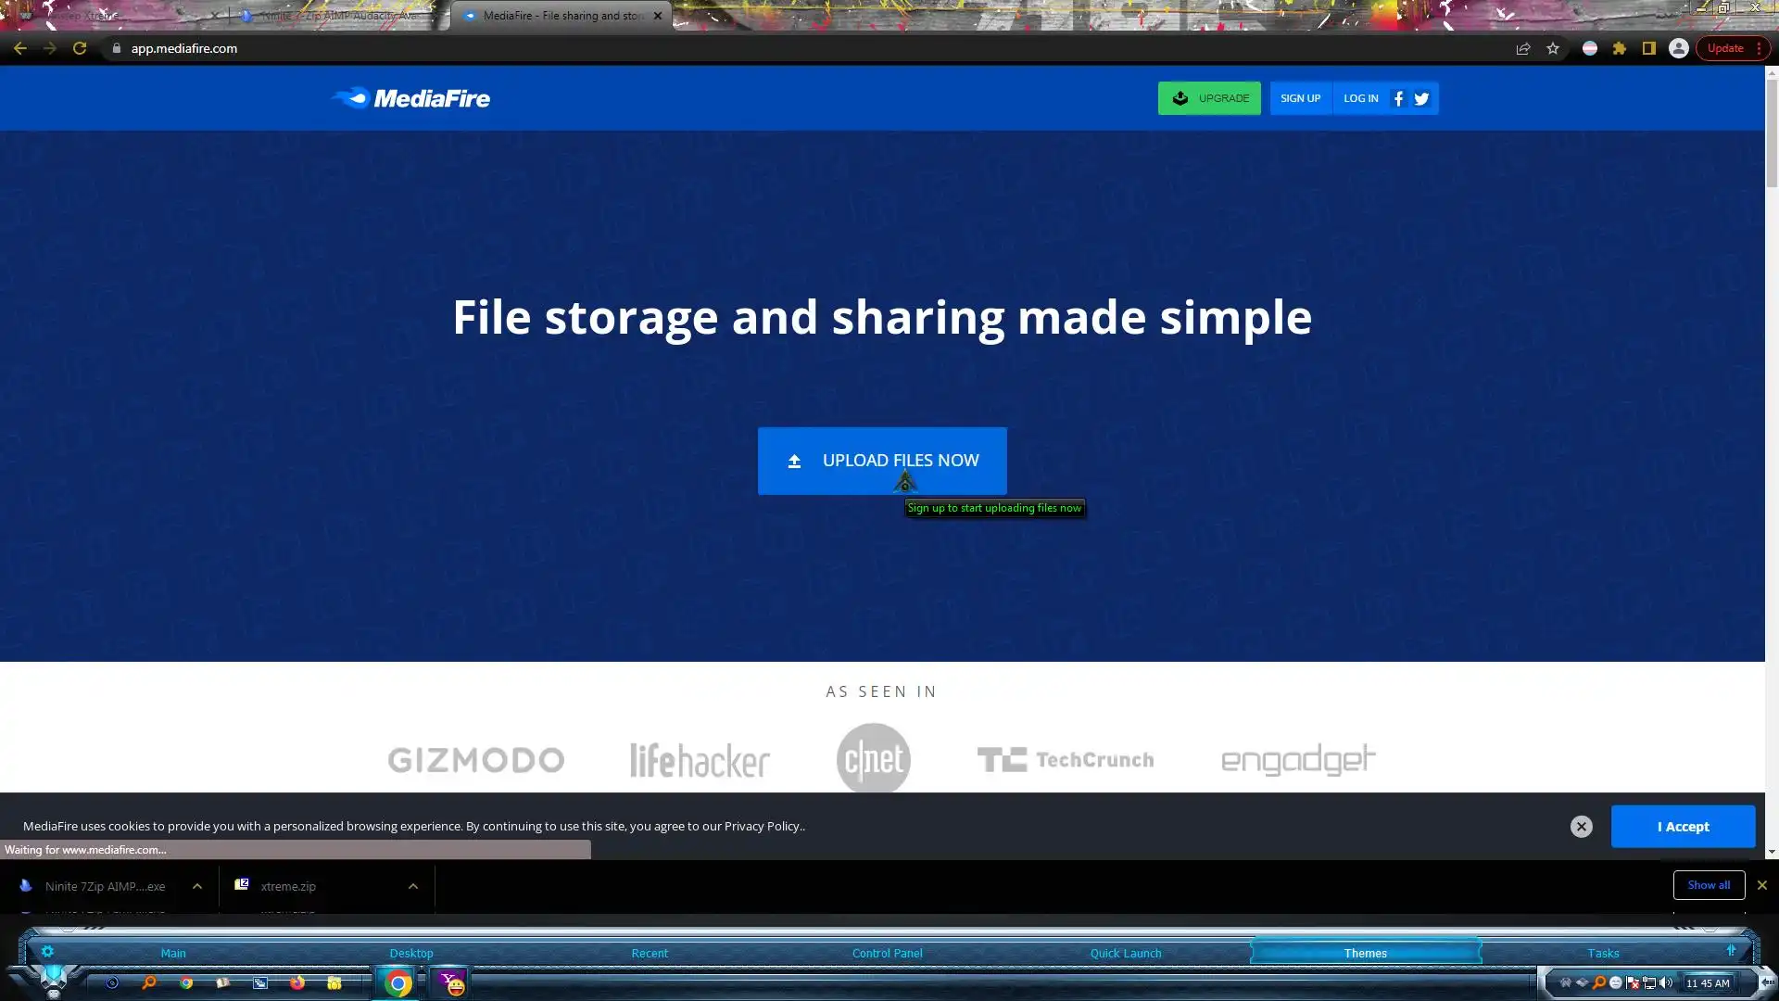Click the Facebook login icon
This screenshot has width=1779, height=1001.
1398,98
